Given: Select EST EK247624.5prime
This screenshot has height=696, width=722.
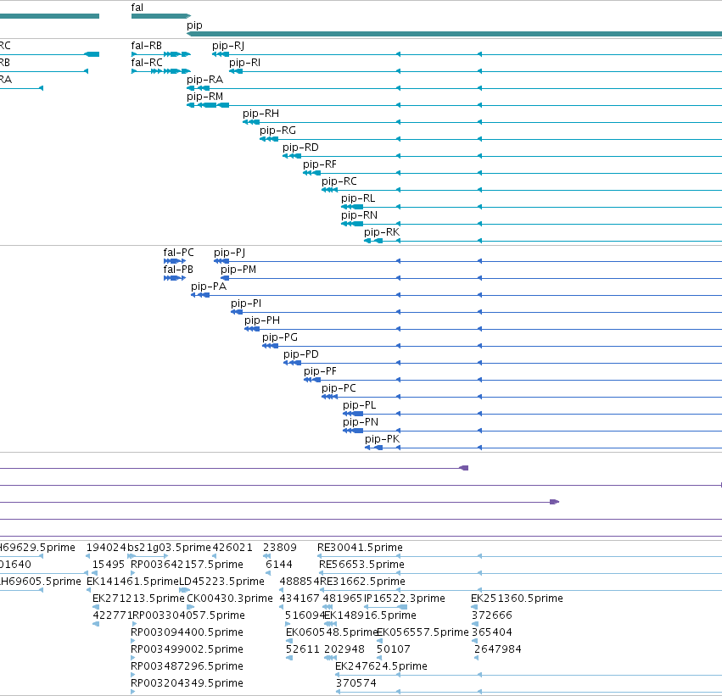Looking at the screenshot, I should click(381, 666).
